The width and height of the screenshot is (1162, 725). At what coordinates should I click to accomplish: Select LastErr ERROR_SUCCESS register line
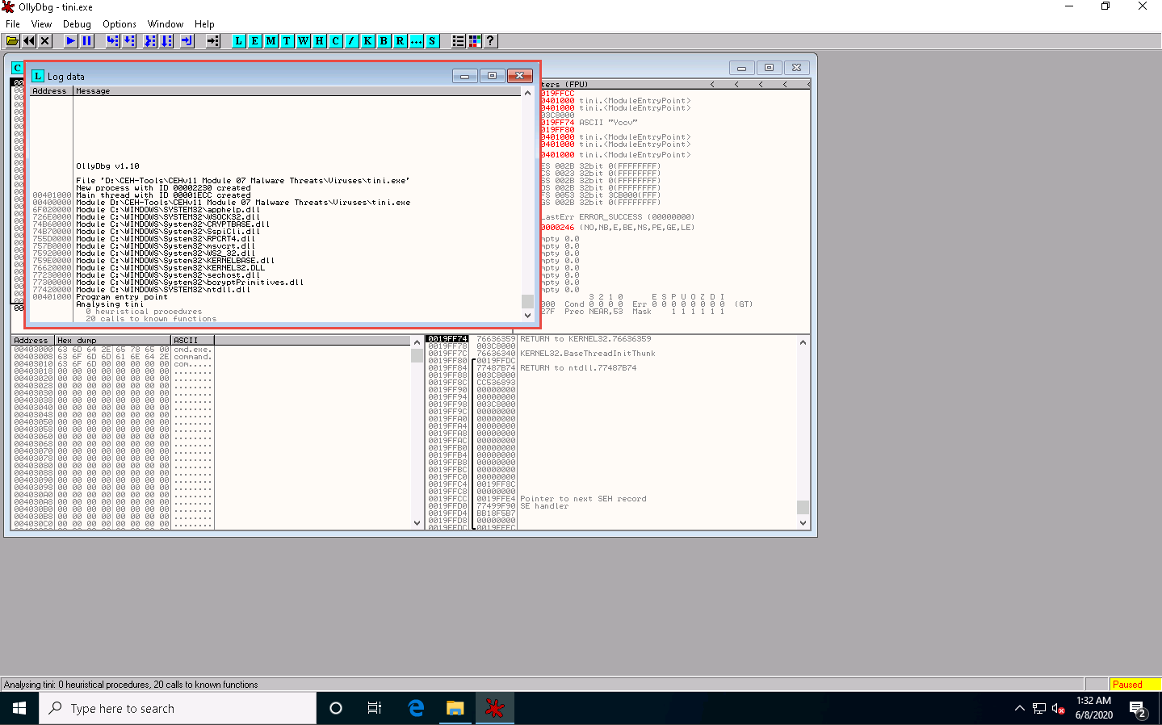(x=618, y=217)
